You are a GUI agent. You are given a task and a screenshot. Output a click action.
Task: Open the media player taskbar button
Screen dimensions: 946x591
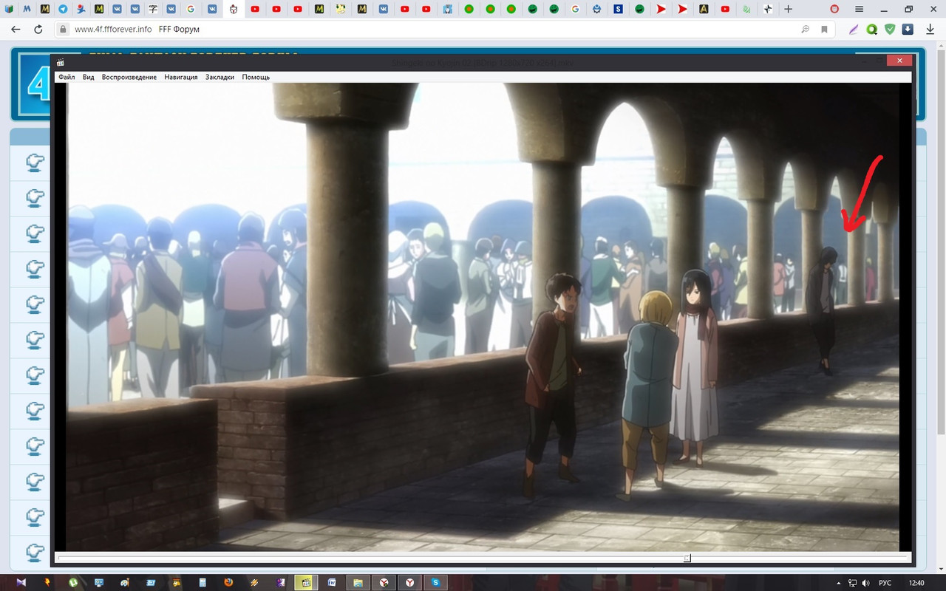point(306,582)
